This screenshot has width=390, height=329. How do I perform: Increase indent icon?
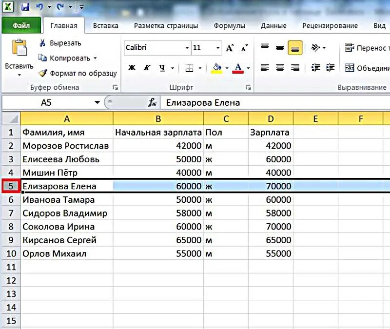click(x=331, y=67)
